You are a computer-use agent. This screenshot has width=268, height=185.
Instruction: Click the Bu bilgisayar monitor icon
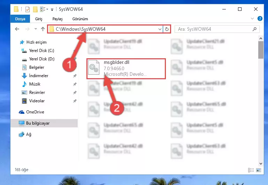(22, 123)
